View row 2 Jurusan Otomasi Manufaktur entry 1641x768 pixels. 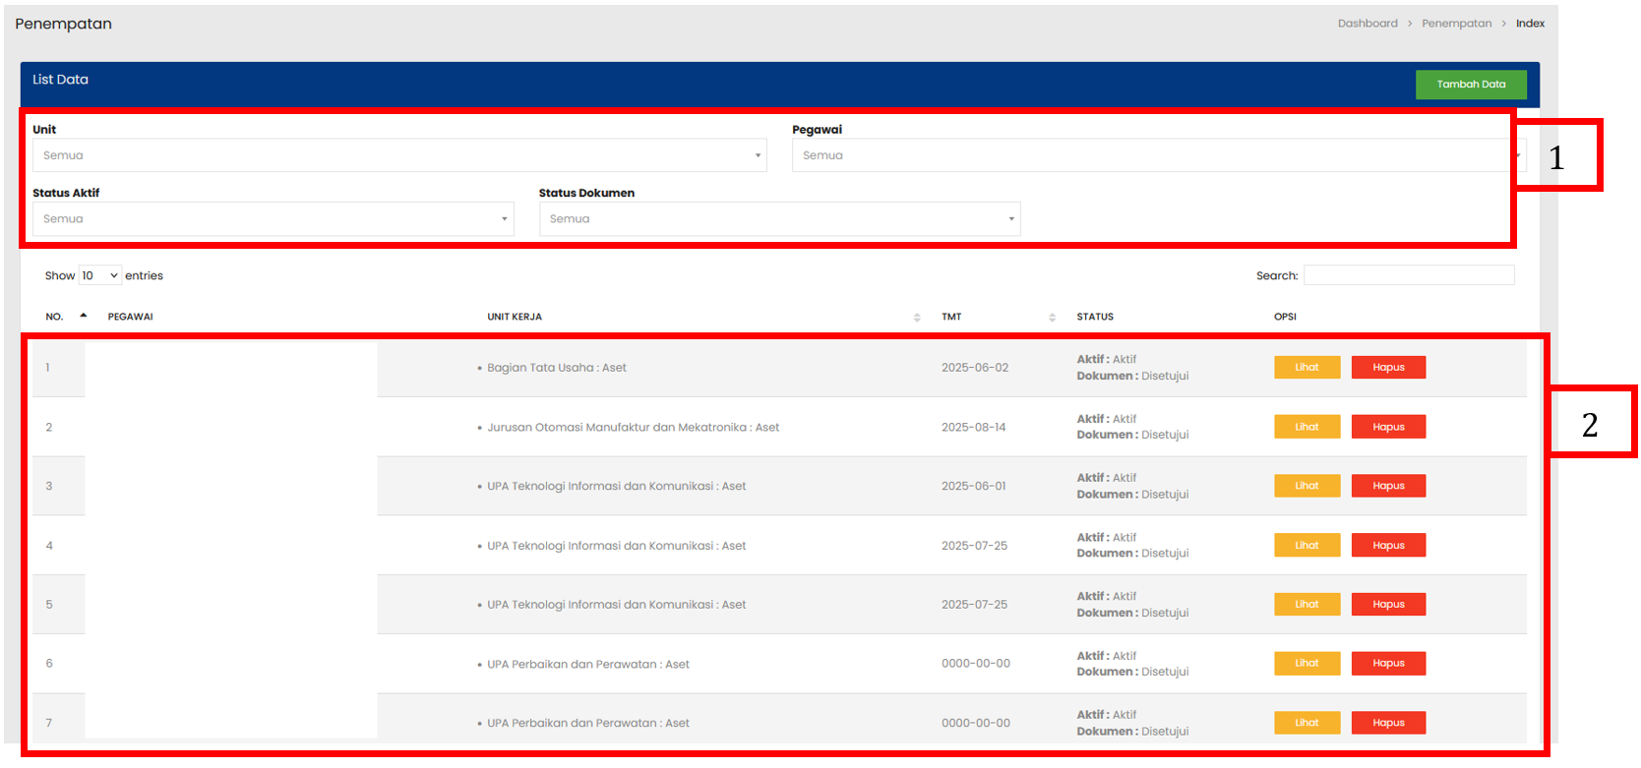coord(1307,427)
